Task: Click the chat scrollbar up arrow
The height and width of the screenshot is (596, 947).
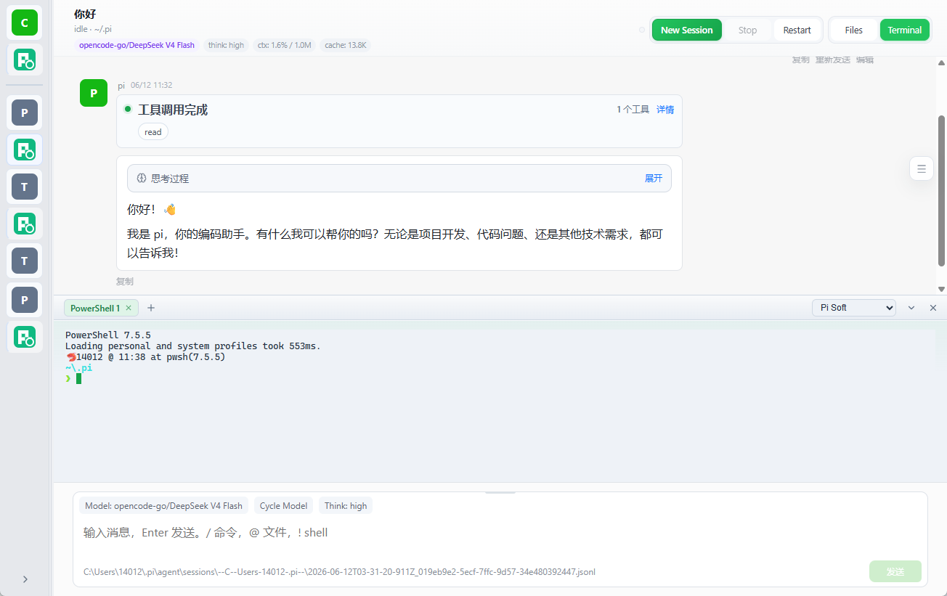Action: tap(942, 63)
